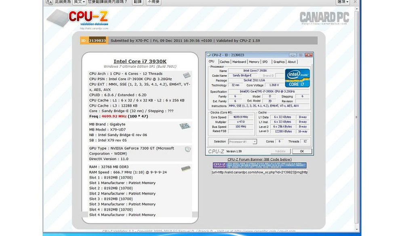
Task: Select the Memory tab
Action: 254,62
